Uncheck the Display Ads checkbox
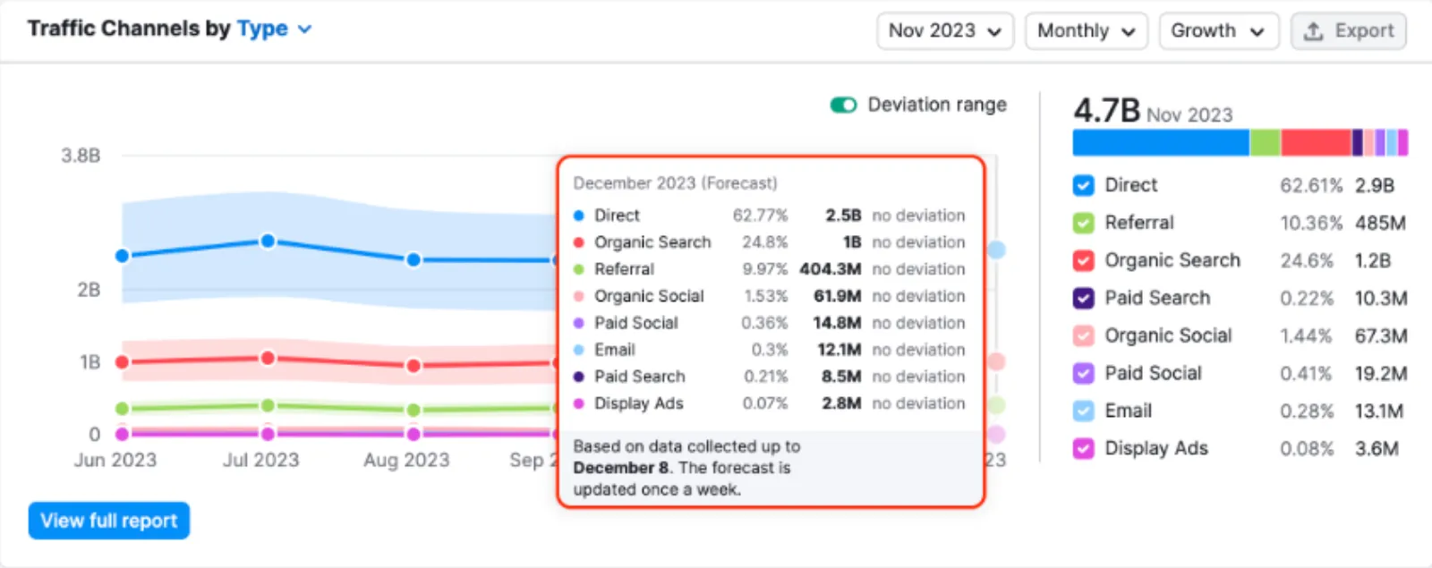Image resolution: width=1432 pixels, height=568 pixels. [x=1083, y=448]
